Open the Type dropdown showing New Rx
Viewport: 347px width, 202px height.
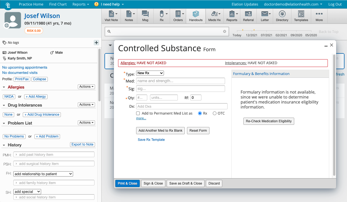pos(150,73)
